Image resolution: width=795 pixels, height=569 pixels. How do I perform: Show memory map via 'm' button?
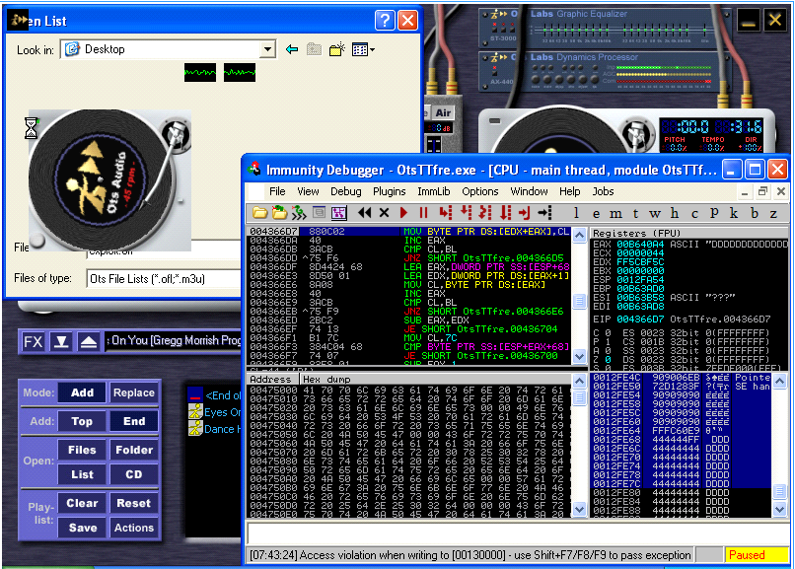pos(615,213)
